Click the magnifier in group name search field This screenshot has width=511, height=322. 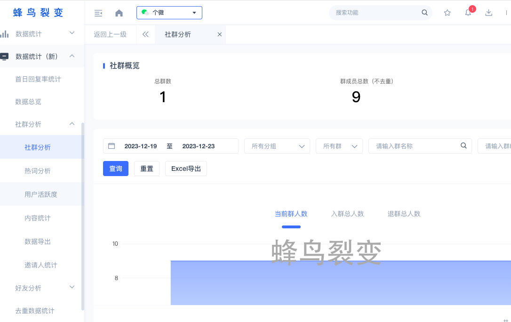[463, 146]
